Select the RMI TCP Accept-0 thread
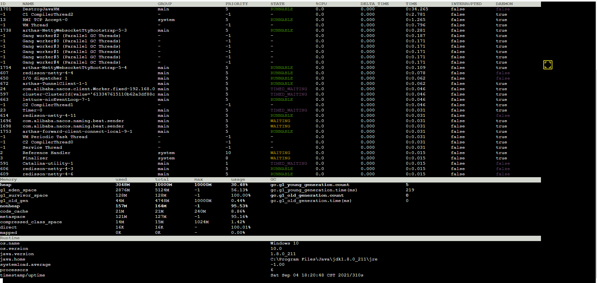Viewport: 597px width, 283px height. [45, 20]
